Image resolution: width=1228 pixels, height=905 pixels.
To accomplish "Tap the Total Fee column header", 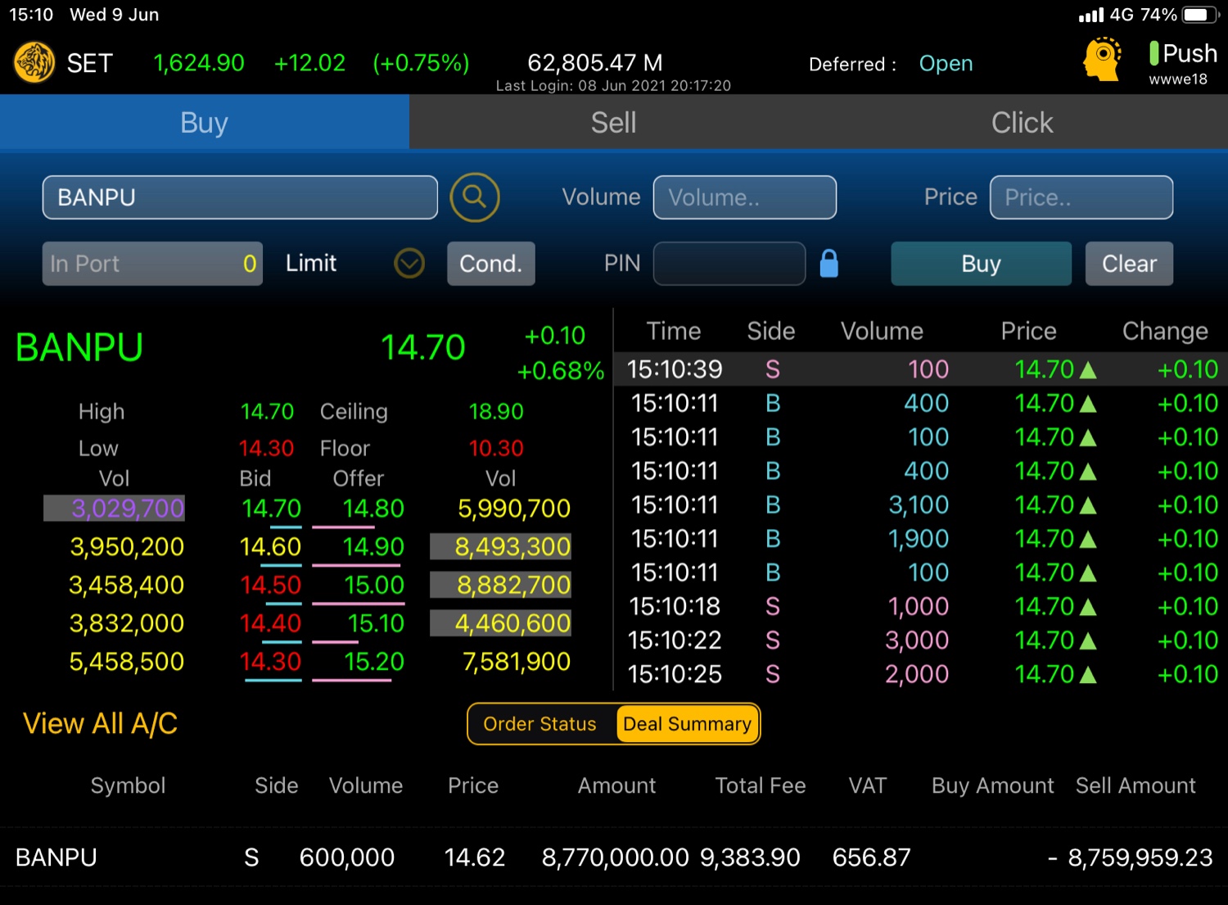I will (x=761, y=786).
